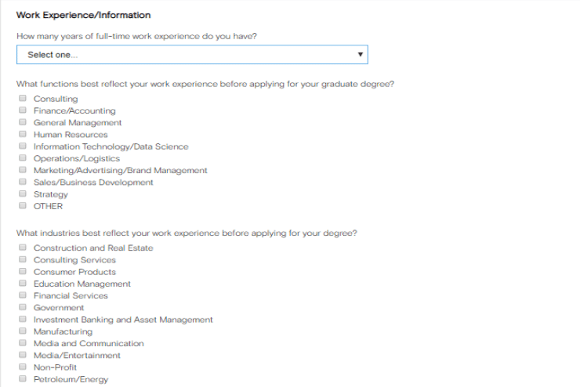580x387 pixels.
Task: Select the Consumer Products checkbox
Action: tap(24, 272)
